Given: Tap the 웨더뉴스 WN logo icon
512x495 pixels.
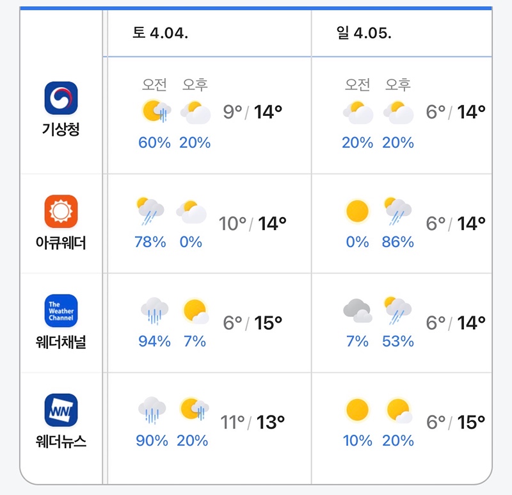Looking at the screenshot, I should [61, 410].
